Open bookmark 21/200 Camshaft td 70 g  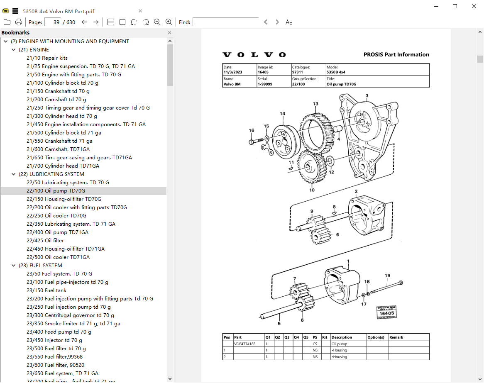point(56,100)
